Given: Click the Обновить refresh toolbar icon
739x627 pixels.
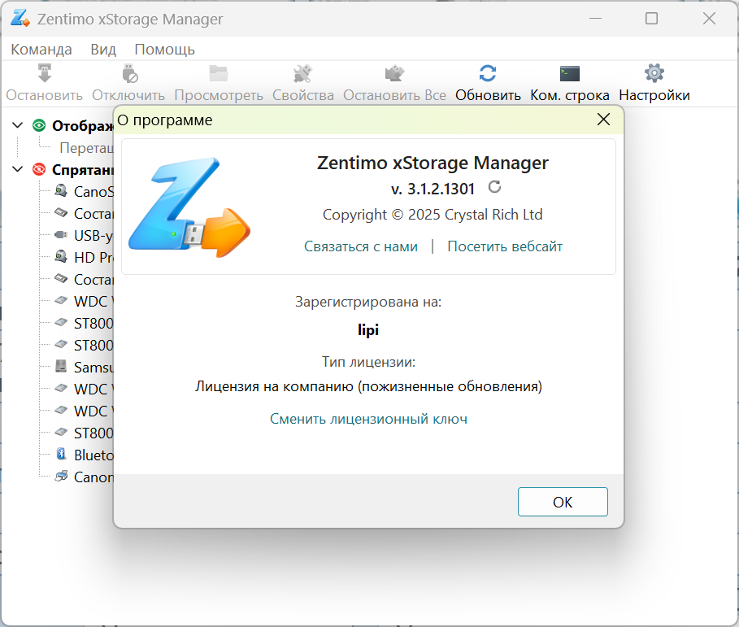Looking at the screenshot, I should click(488, 73).
